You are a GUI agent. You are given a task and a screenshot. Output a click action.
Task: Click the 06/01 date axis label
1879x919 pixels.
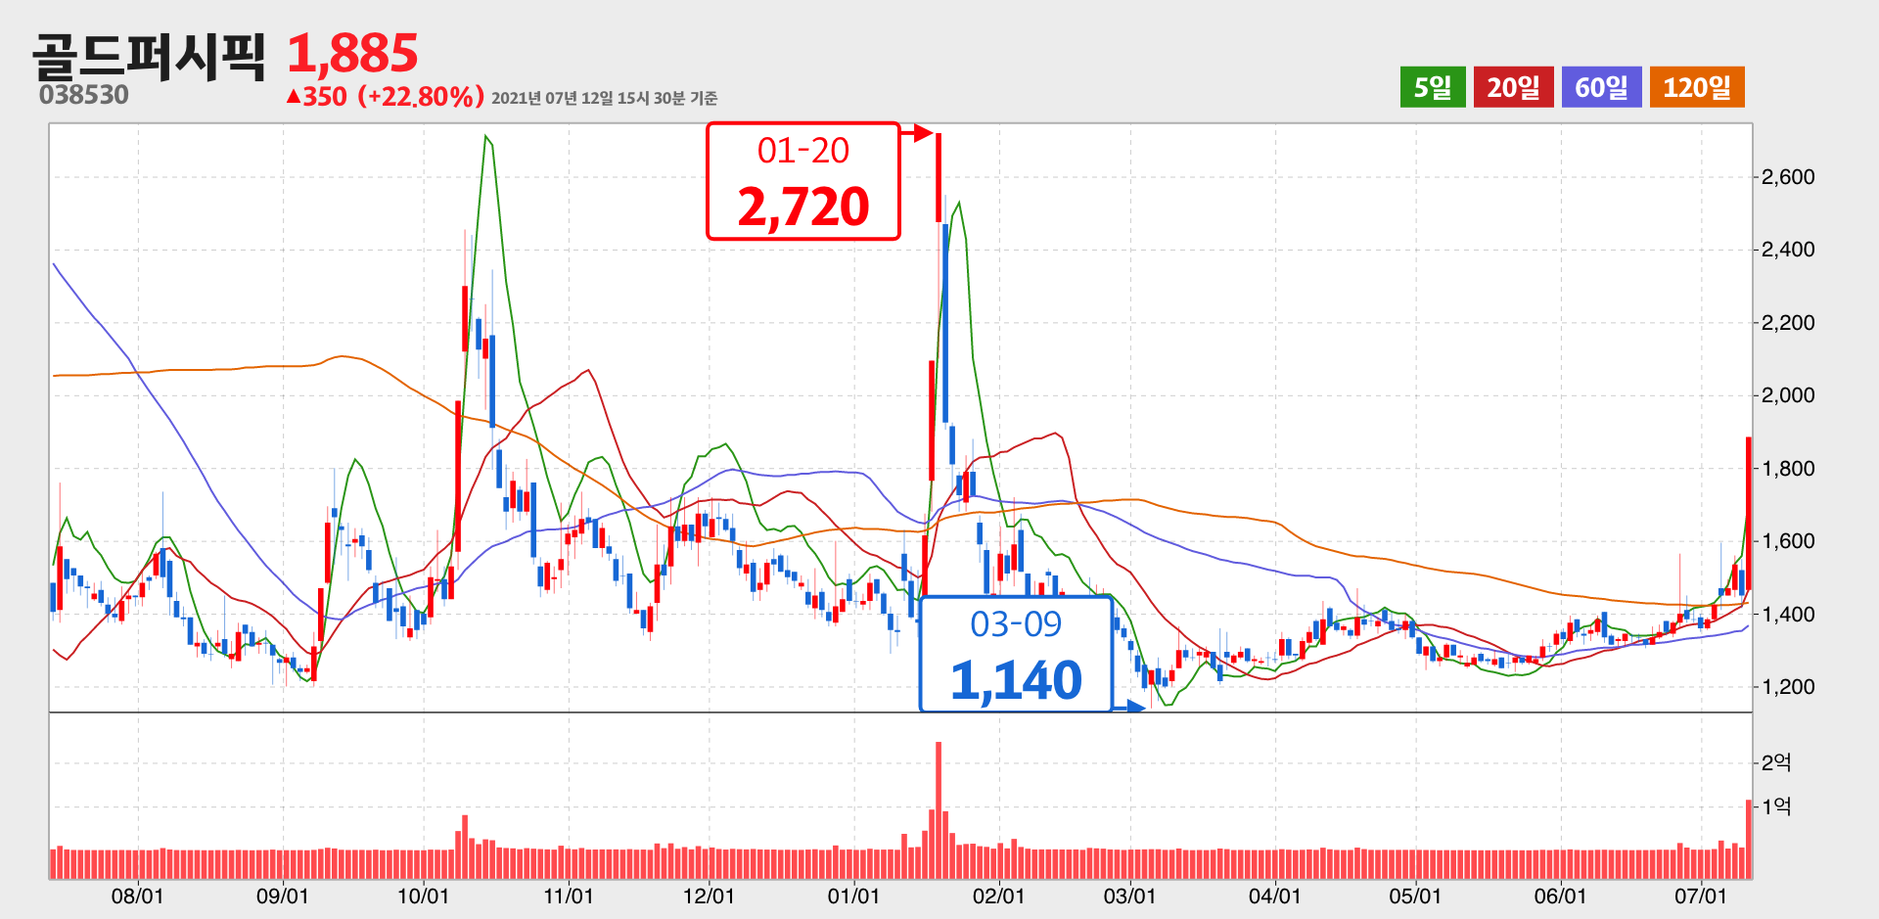(x=1560, y=896)
